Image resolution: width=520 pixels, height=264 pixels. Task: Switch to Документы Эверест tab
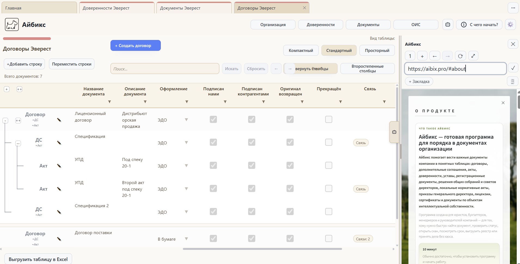[x=194, y=8]
